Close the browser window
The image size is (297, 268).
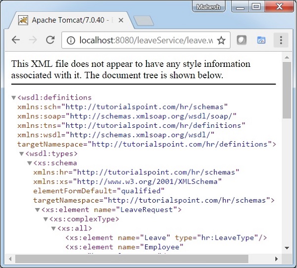[x=279, y=7]
